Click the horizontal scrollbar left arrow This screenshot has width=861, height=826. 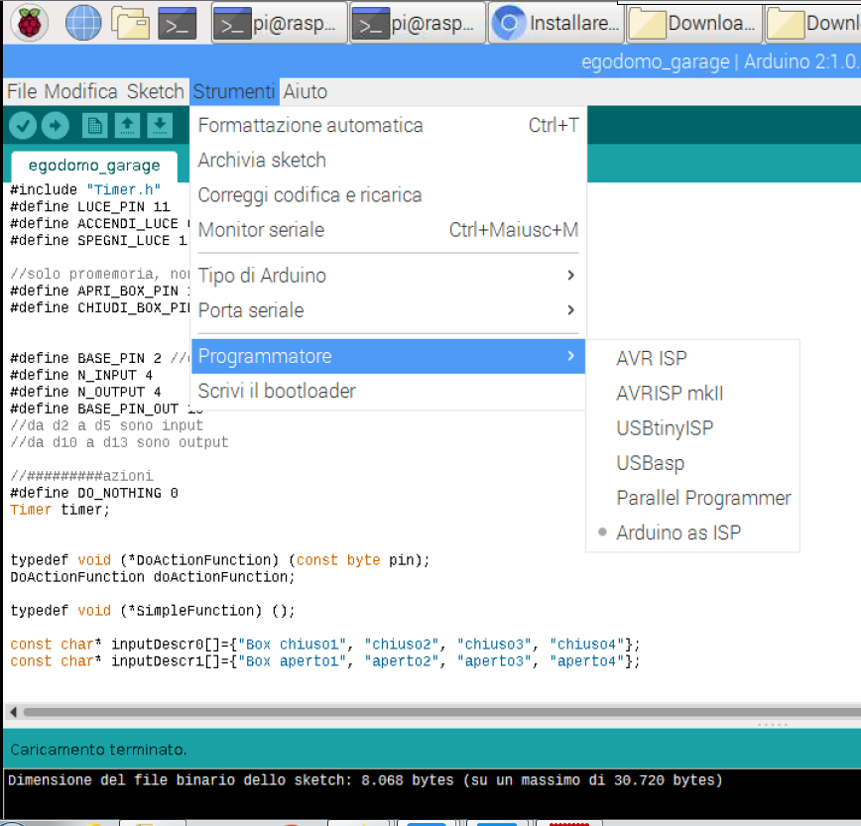click(x=13, y=712)
